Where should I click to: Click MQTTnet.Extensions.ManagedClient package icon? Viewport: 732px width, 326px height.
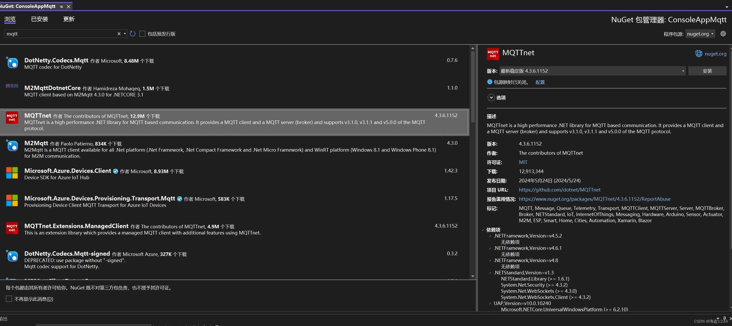point(12,228)
